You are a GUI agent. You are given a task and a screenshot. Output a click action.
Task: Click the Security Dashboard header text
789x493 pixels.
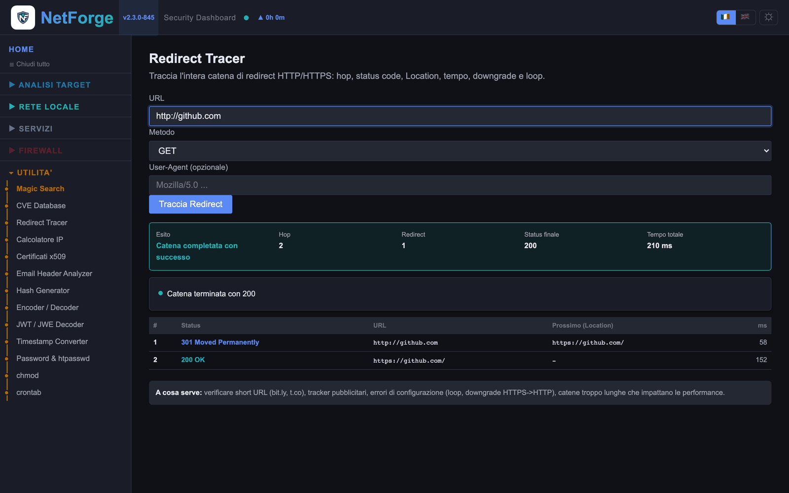click(200, 18)
